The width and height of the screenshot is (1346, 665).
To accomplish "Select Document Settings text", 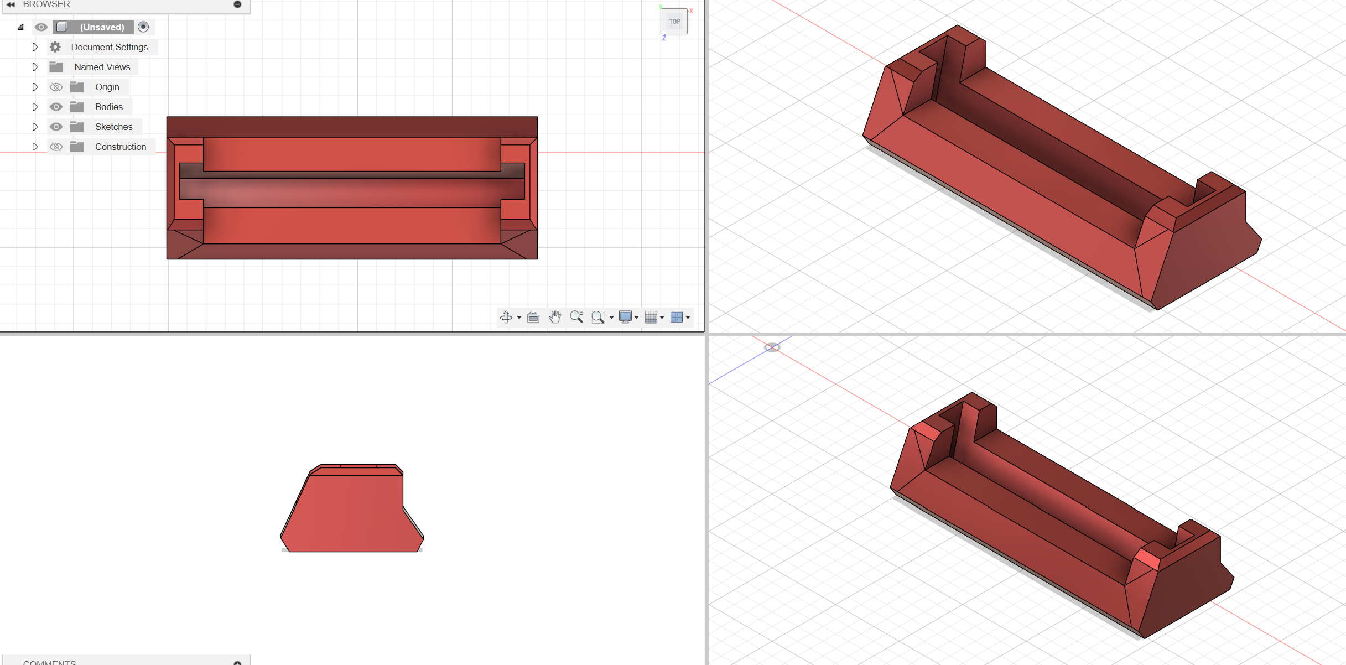I will point(110,47).
